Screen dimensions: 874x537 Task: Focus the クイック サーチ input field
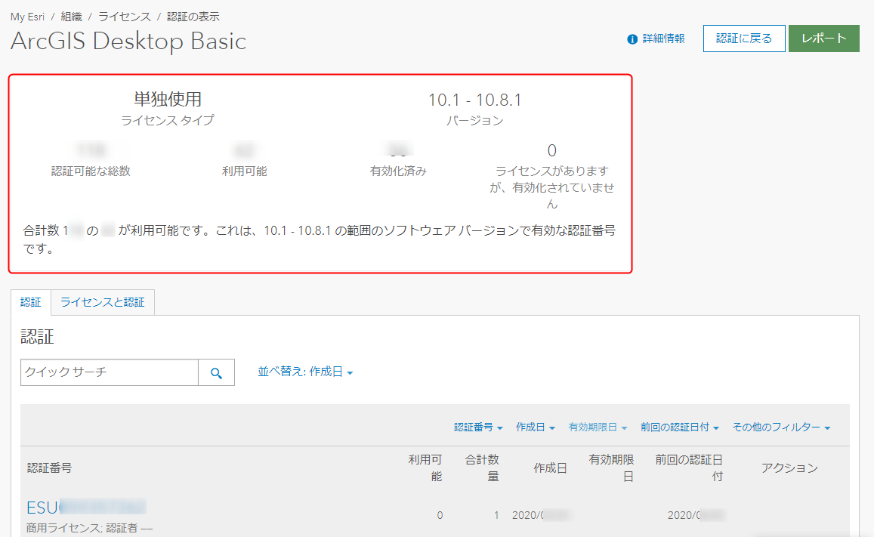tap(110, 372)
